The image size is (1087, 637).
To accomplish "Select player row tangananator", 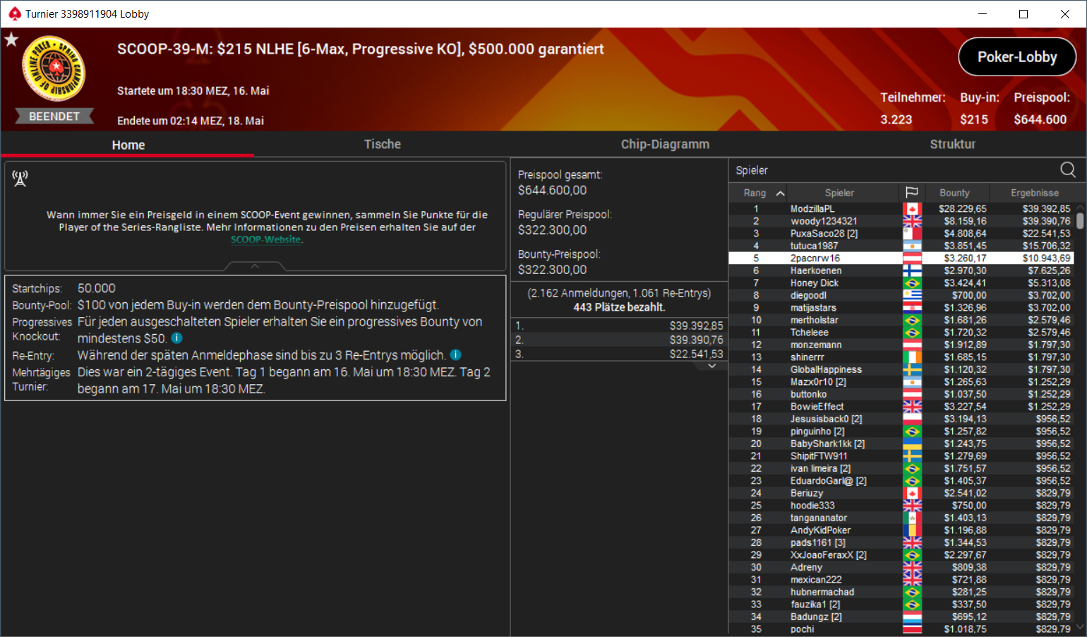I will pyautogui.click(x=901, y=518).
